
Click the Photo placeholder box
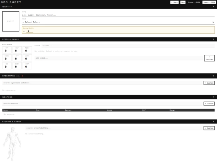[11, 21]
